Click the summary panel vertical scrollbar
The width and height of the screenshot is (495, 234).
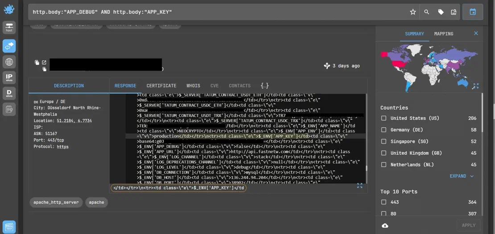click(482, 112)
